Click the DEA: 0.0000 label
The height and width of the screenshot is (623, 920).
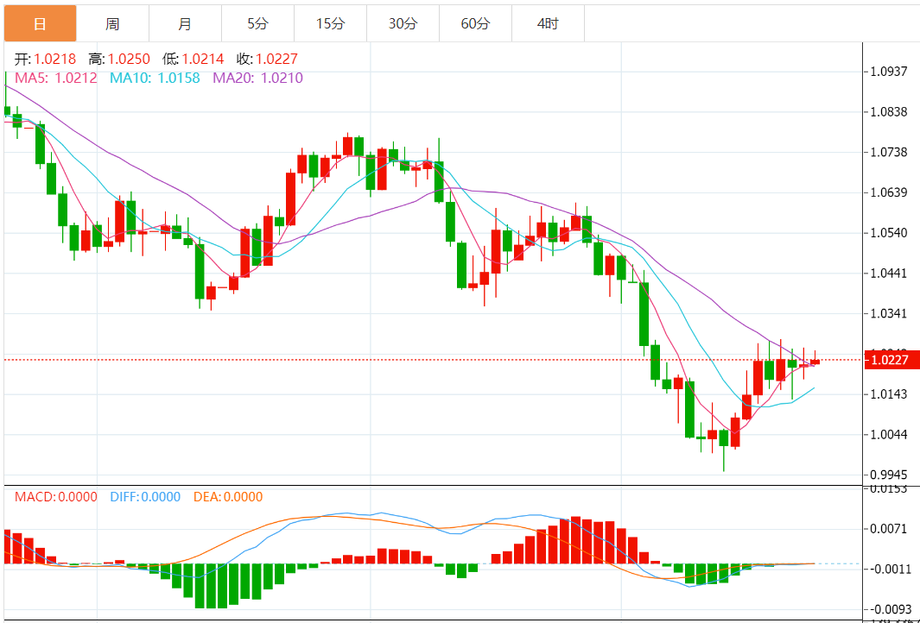228,497
